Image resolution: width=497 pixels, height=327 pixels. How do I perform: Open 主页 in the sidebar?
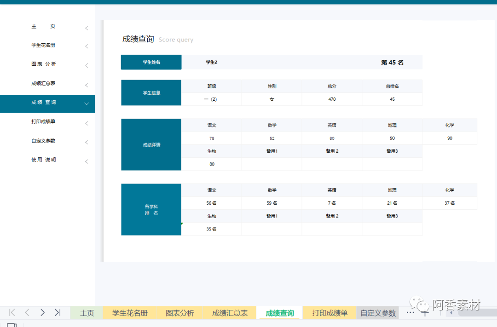43,26
